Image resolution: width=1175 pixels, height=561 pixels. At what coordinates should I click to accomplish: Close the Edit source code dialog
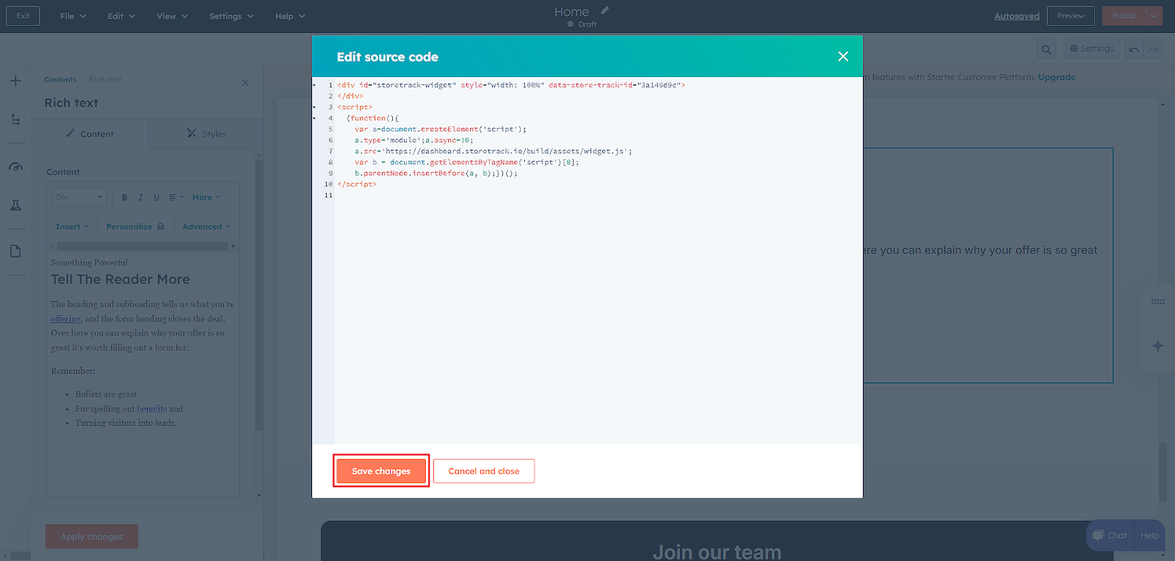(x=843, y=57)
